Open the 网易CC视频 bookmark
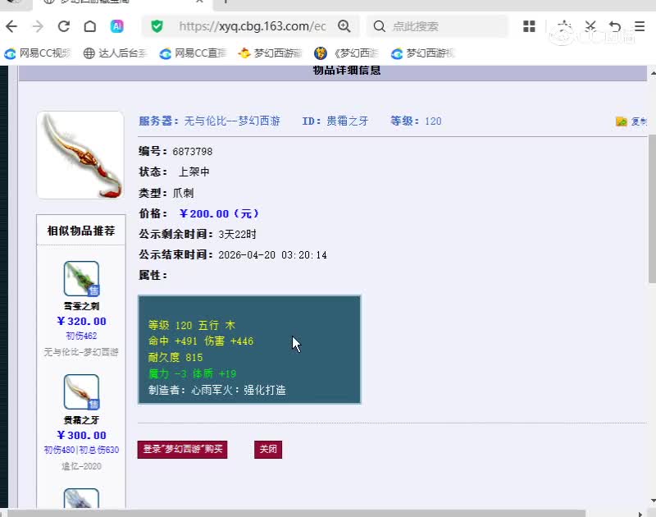 38,53
